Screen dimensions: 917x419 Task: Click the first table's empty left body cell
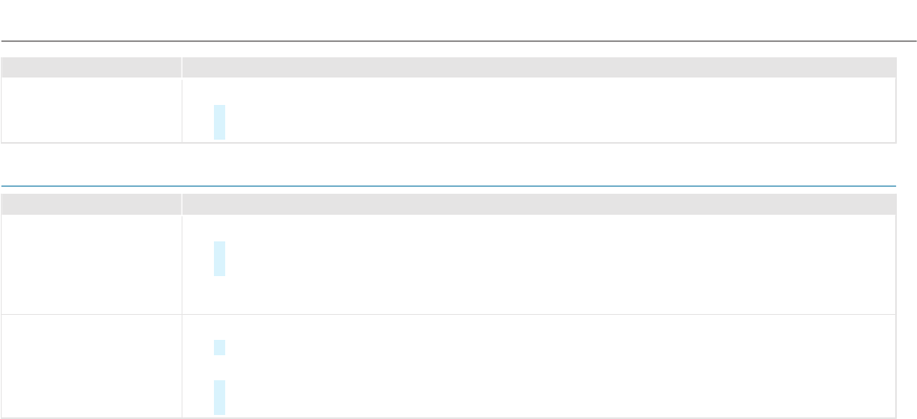click(91, 110)
